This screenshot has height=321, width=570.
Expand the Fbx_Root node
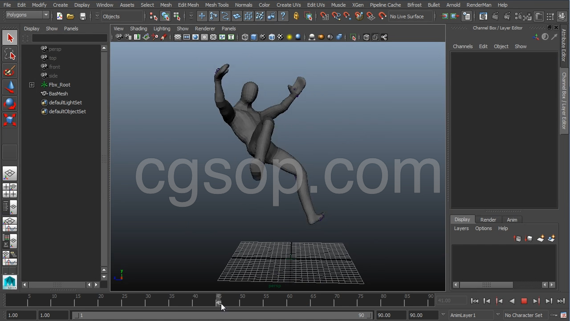coord(32,85)
